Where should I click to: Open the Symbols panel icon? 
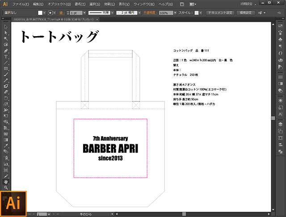click(x=280, y=39)
